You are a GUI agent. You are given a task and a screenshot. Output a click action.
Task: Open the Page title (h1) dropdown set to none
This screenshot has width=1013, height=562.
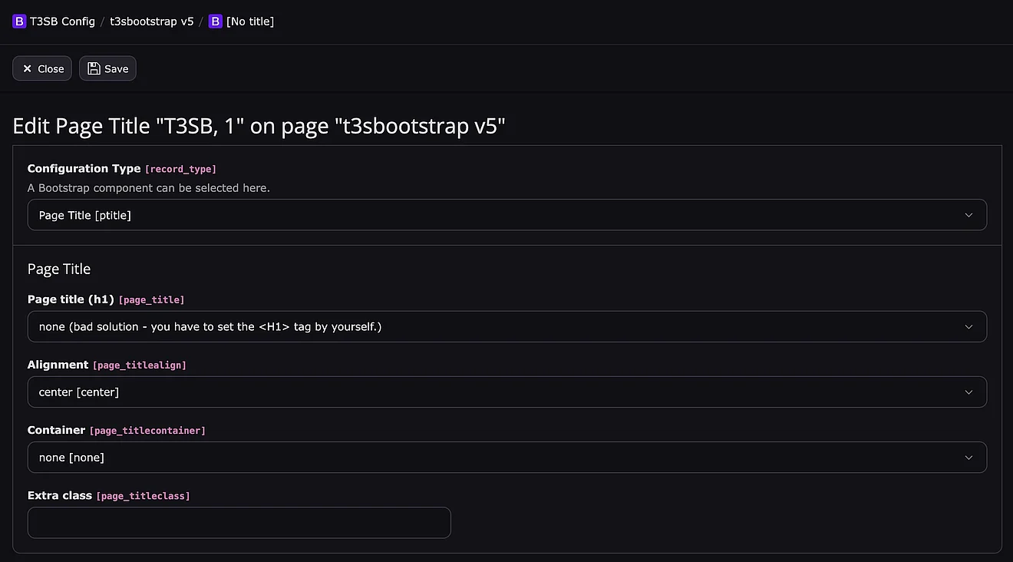click(x=491, y=327)
